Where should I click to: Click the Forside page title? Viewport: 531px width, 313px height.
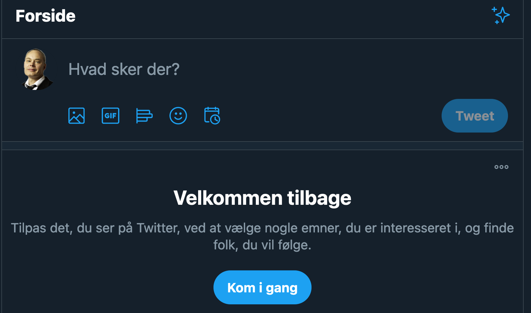point(46,16)
